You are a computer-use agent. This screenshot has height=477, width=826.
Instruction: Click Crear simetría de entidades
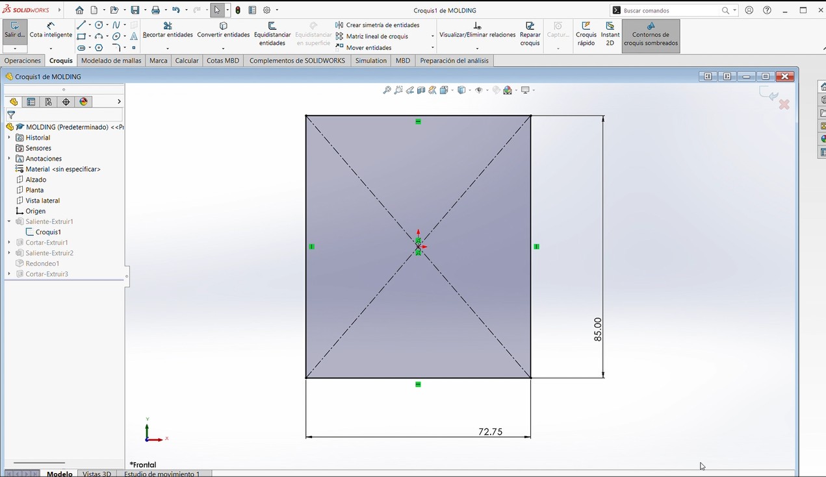coord(378,25)
